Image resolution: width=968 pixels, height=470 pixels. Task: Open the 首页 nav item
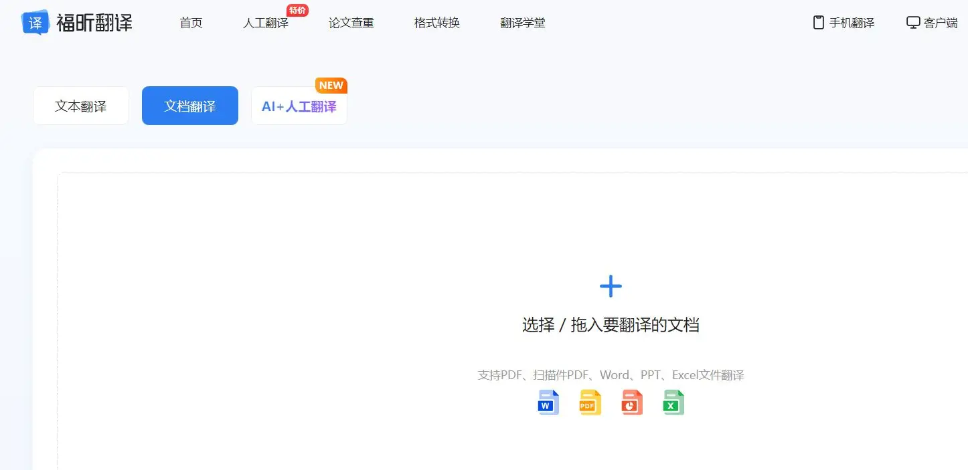point(191,23)
